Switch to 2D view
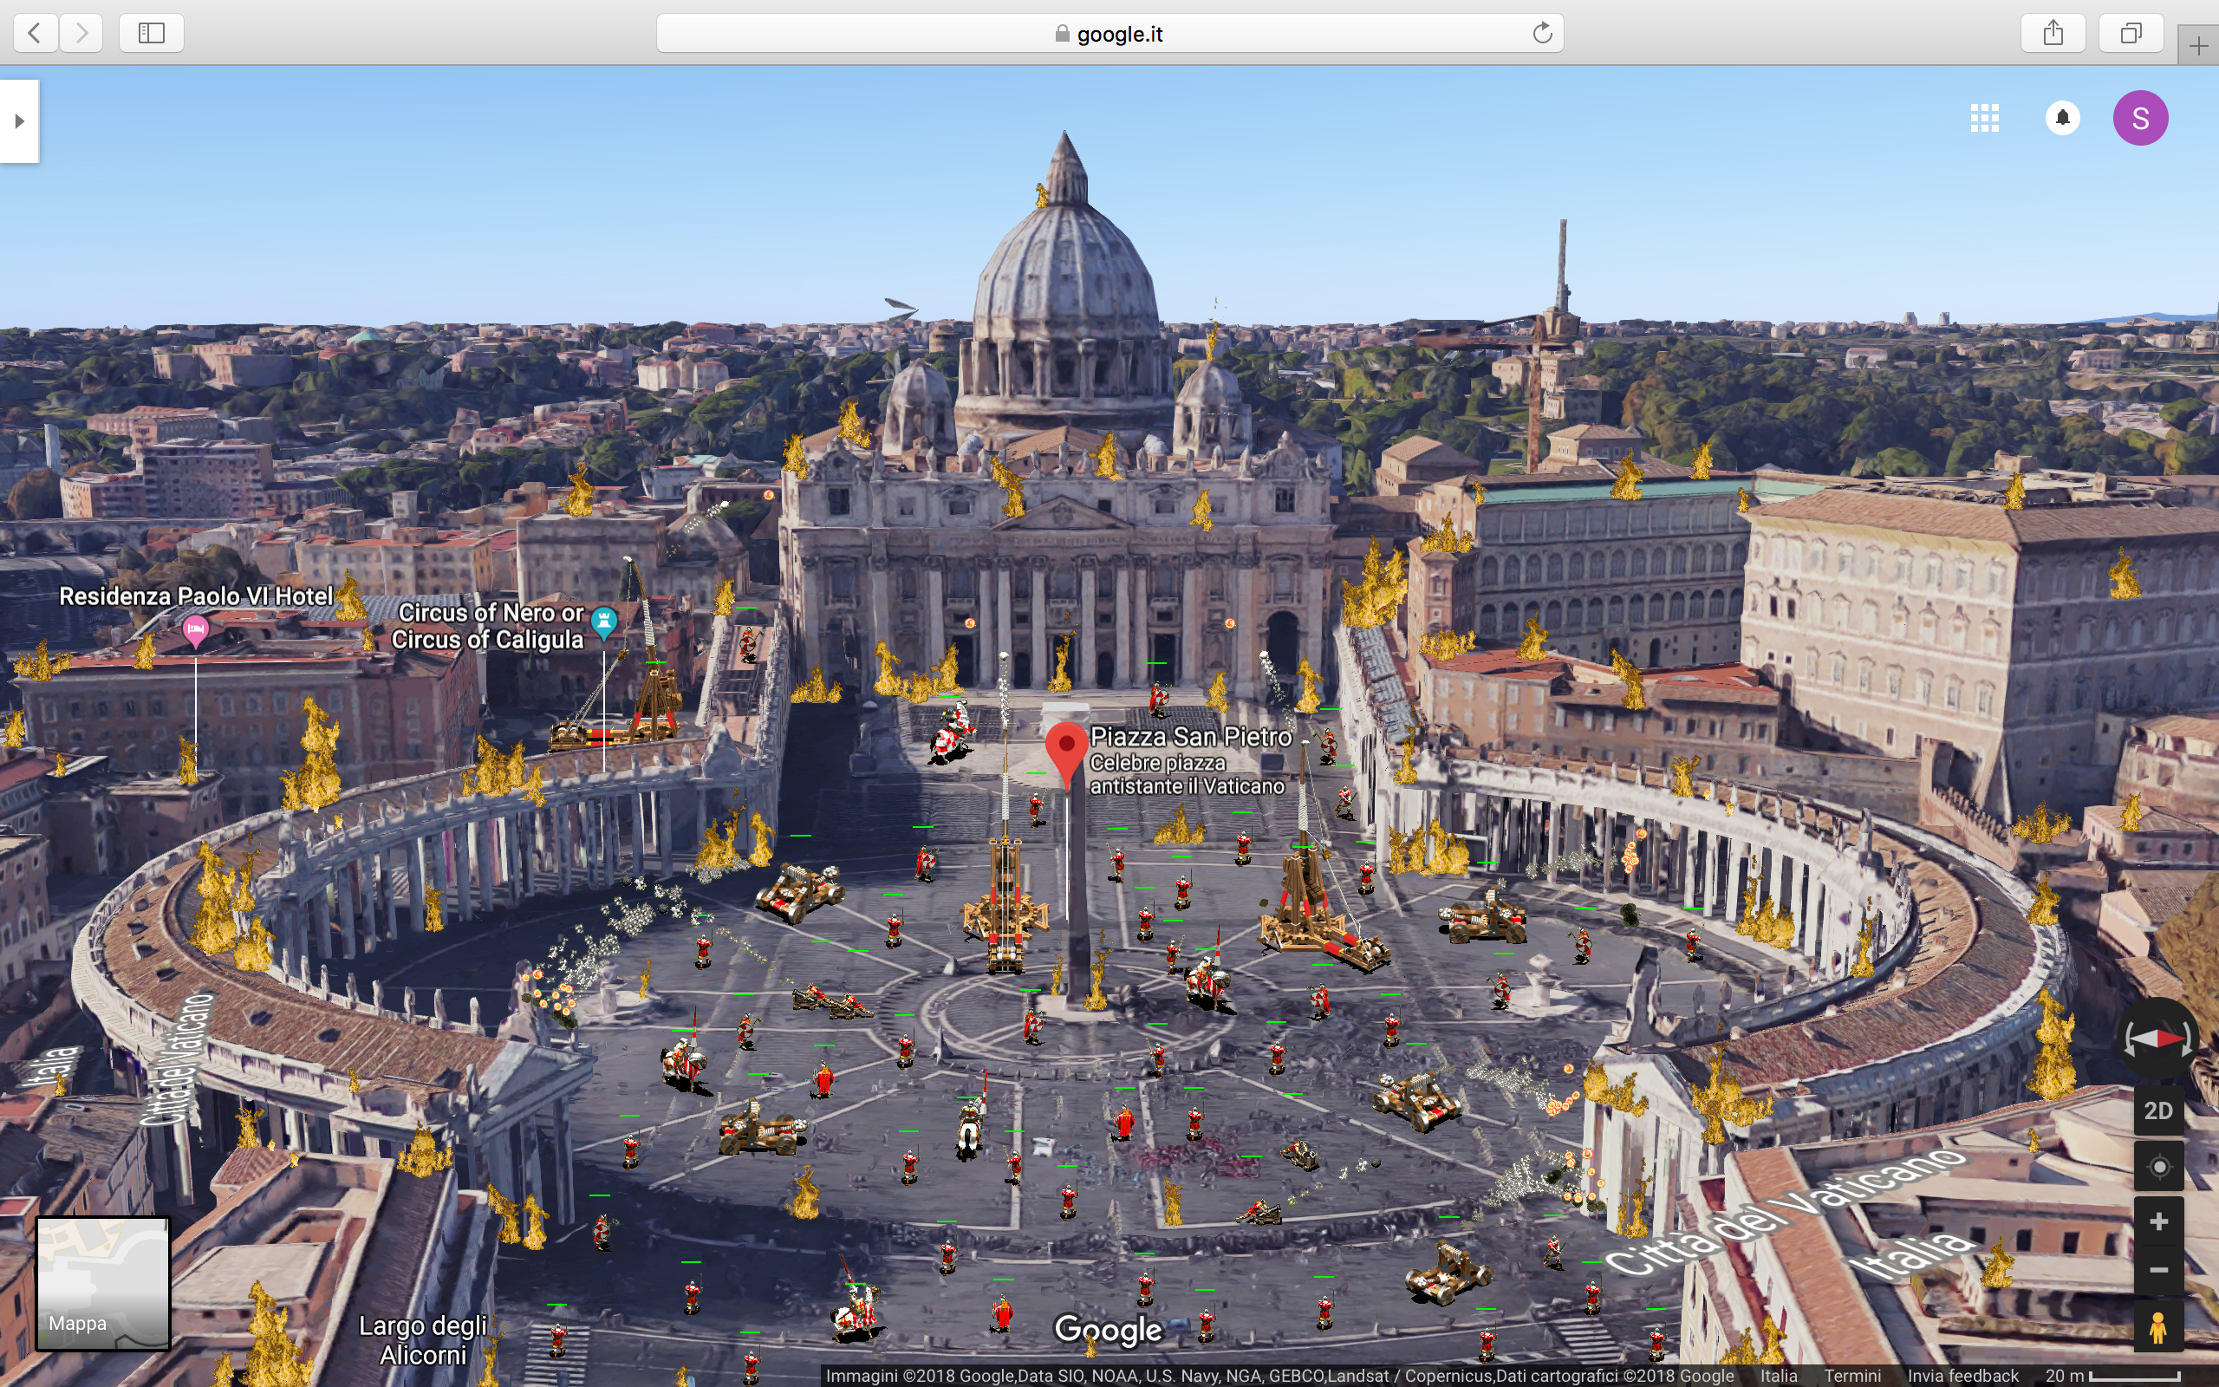 pyautogui.click(x=2157, y=1110)
